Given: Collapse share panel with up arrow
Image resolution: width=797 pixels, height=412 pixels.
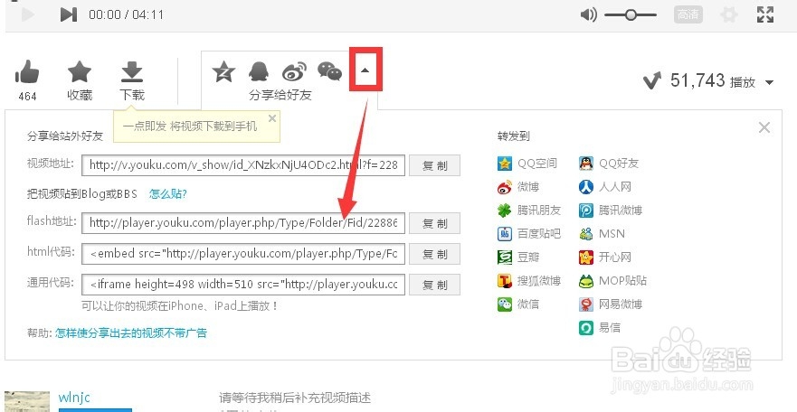Looking at the screenshot, I should (x=365, y=70).
